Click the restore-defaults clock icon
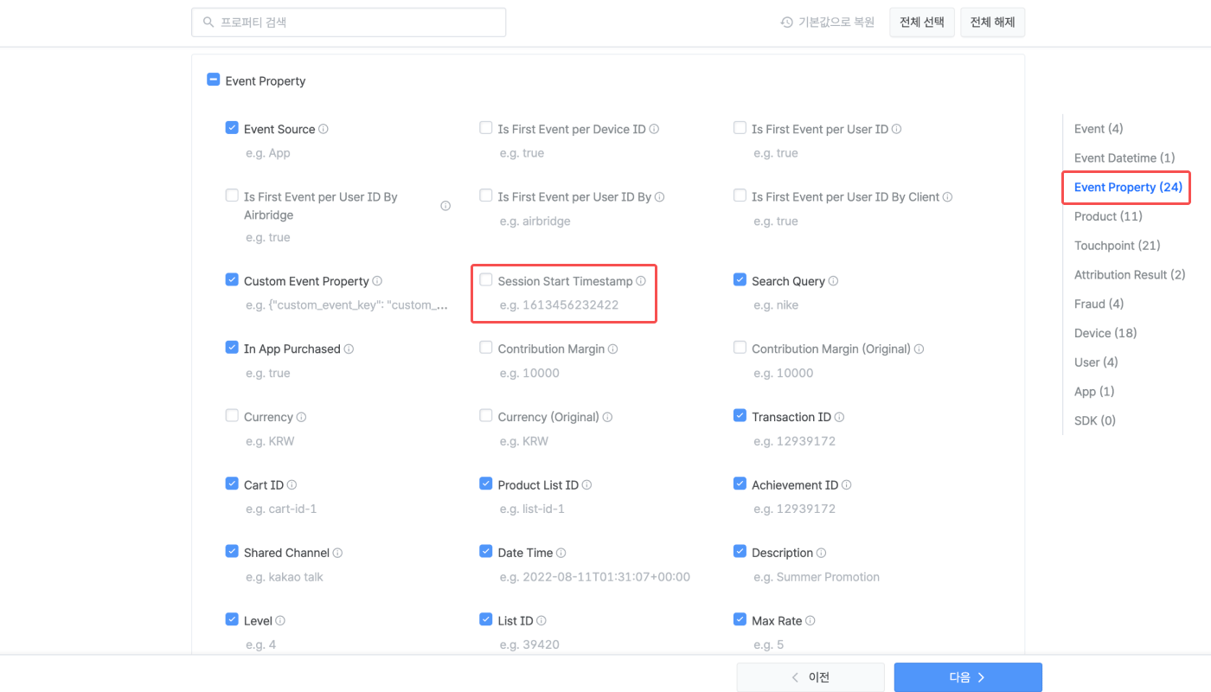The image size is (1211, 692). (x=787, y=22)
